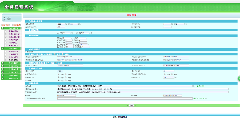Open the 所有会员列表 sidebar entry

tap(14, 40)
